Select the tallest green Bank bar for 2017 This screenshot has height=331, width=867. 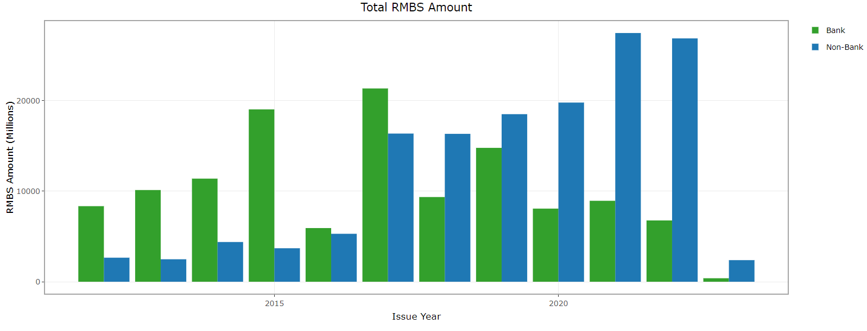pyautogui.click(x=375, y=185)
